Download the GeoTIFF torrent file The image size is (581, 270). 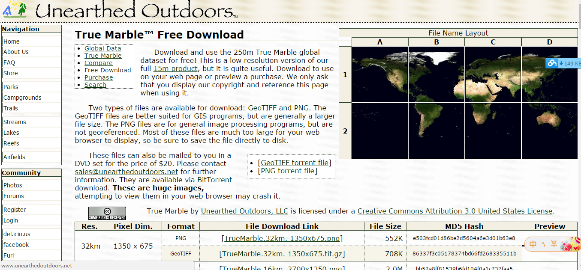point(295,163)
